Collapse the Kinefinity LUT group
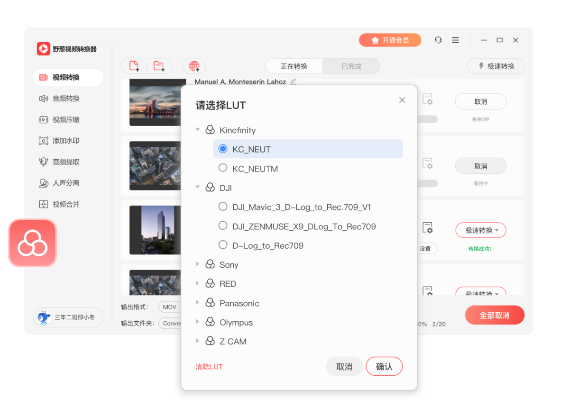This screenshot has height=407, width=569. click(x=198, y=130)
